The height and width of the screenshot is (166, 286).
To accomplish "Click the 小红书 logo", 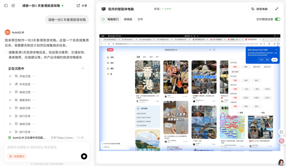I will pos(110,50).
